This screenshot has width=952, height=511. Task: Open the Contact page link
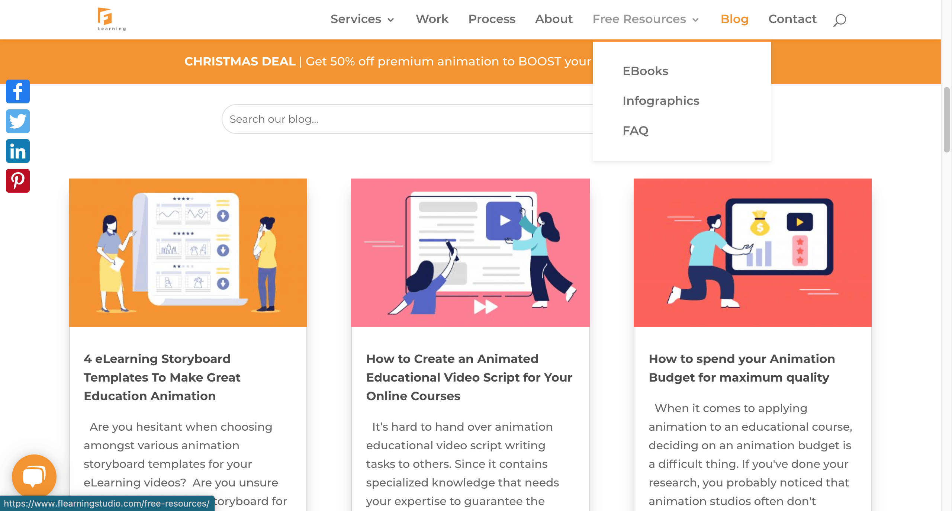point(792,19)
